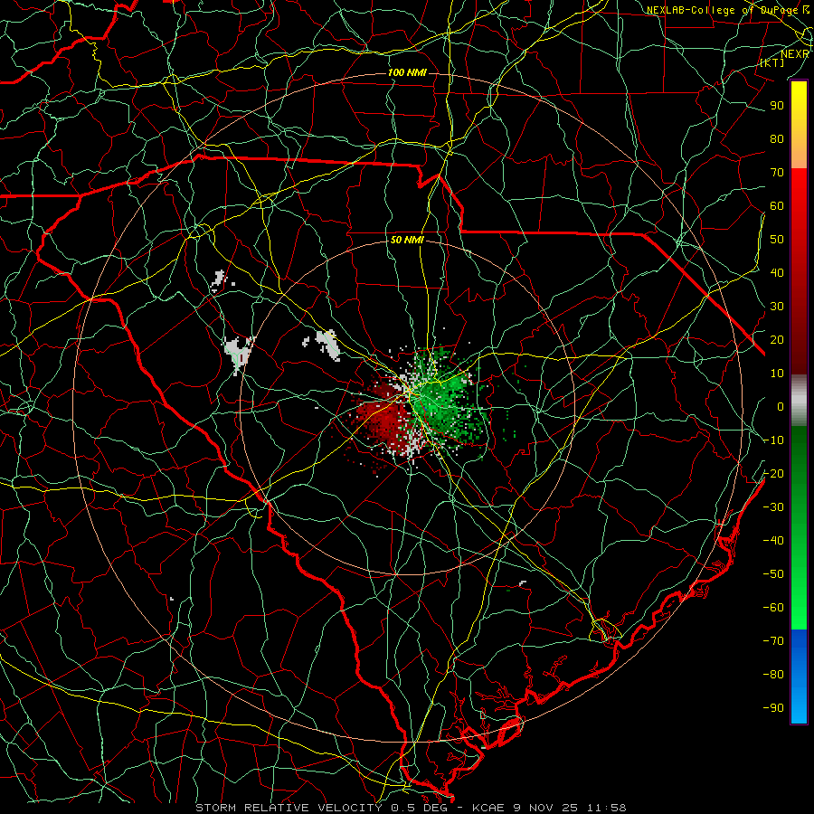Click the red outbound velocity echo near radar center
814x814 pixels.
pyautogui.click(x=384, y=418)
